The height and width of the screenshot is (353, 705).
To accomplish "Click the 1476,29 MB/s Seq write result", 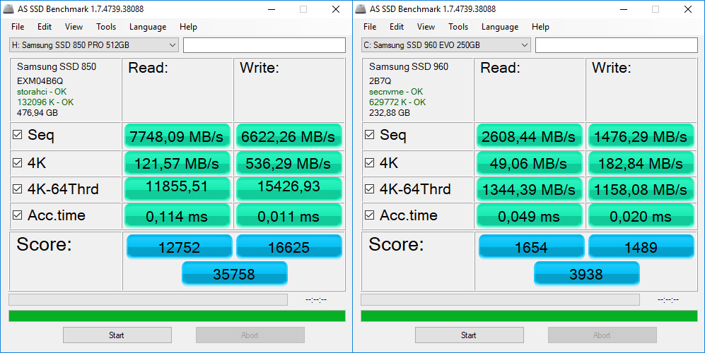I will [x=641, y=136].
